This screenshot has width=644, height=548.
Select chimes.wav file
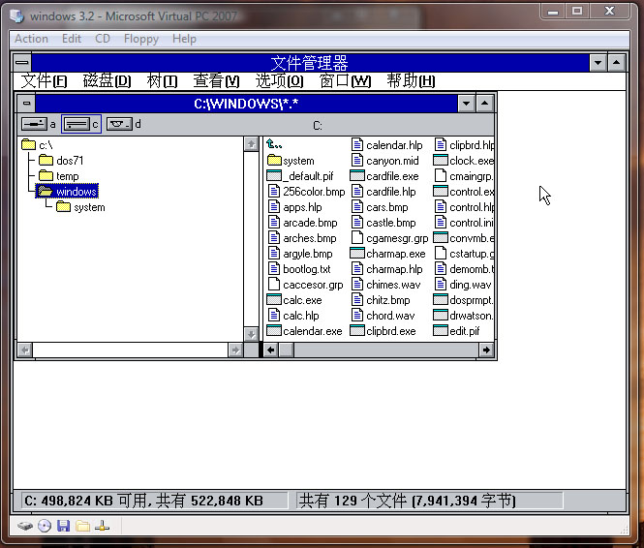click(386, 285)
